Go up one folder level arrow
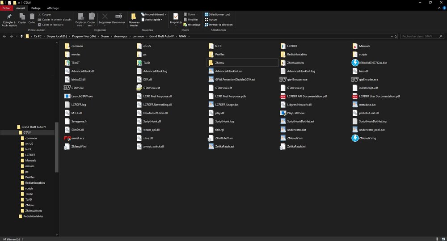 tap(21, 36)
